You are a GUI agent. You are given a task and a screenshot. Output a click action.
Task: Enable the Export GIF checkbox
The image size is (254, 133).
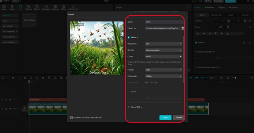coord(129,107)
